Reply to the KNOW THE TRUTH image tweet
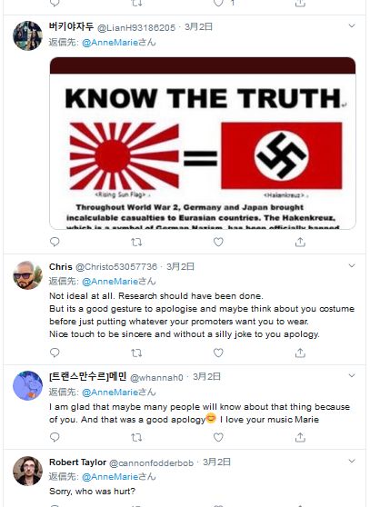The height and width of the screenshot is (507, 370). click(x=55, y=242)
